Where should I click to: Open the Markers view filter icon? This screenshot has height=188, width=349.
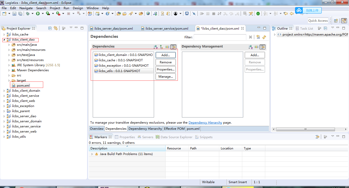pyautogui.click(x=317, y=137)
